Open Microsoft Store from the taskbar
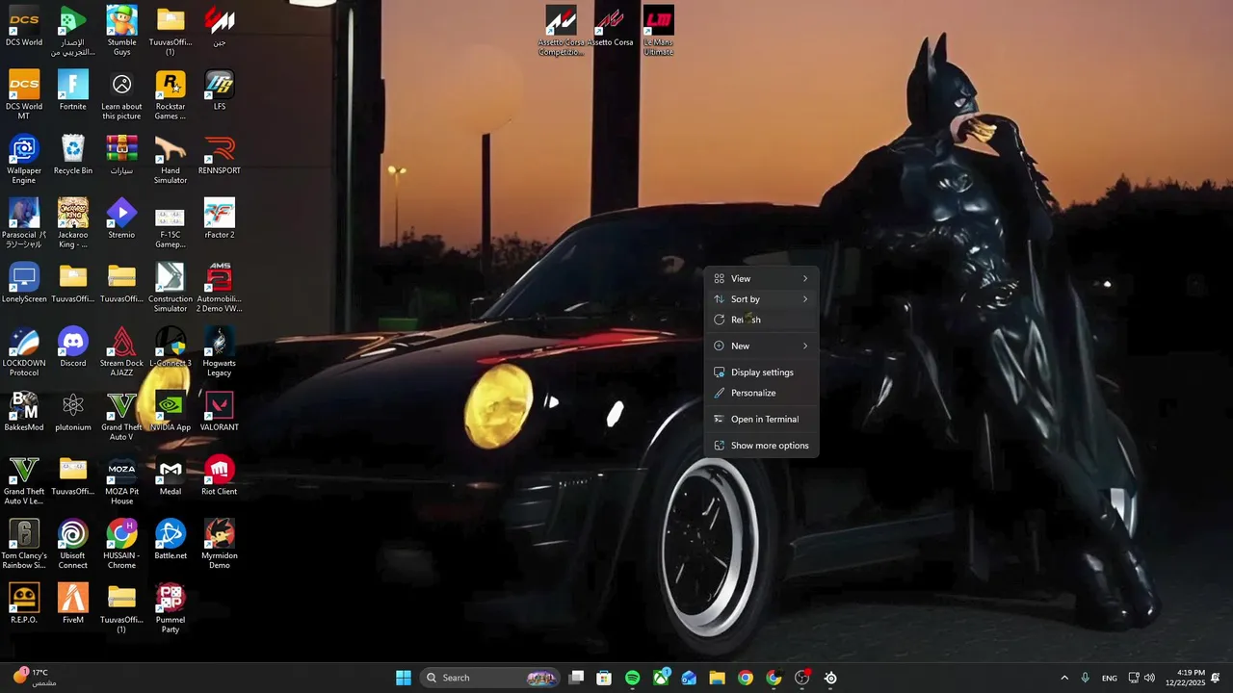 (604, 678)
